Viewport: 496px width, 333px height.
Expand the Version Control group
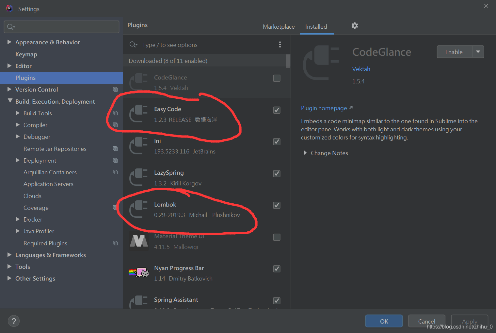(9, 89)
